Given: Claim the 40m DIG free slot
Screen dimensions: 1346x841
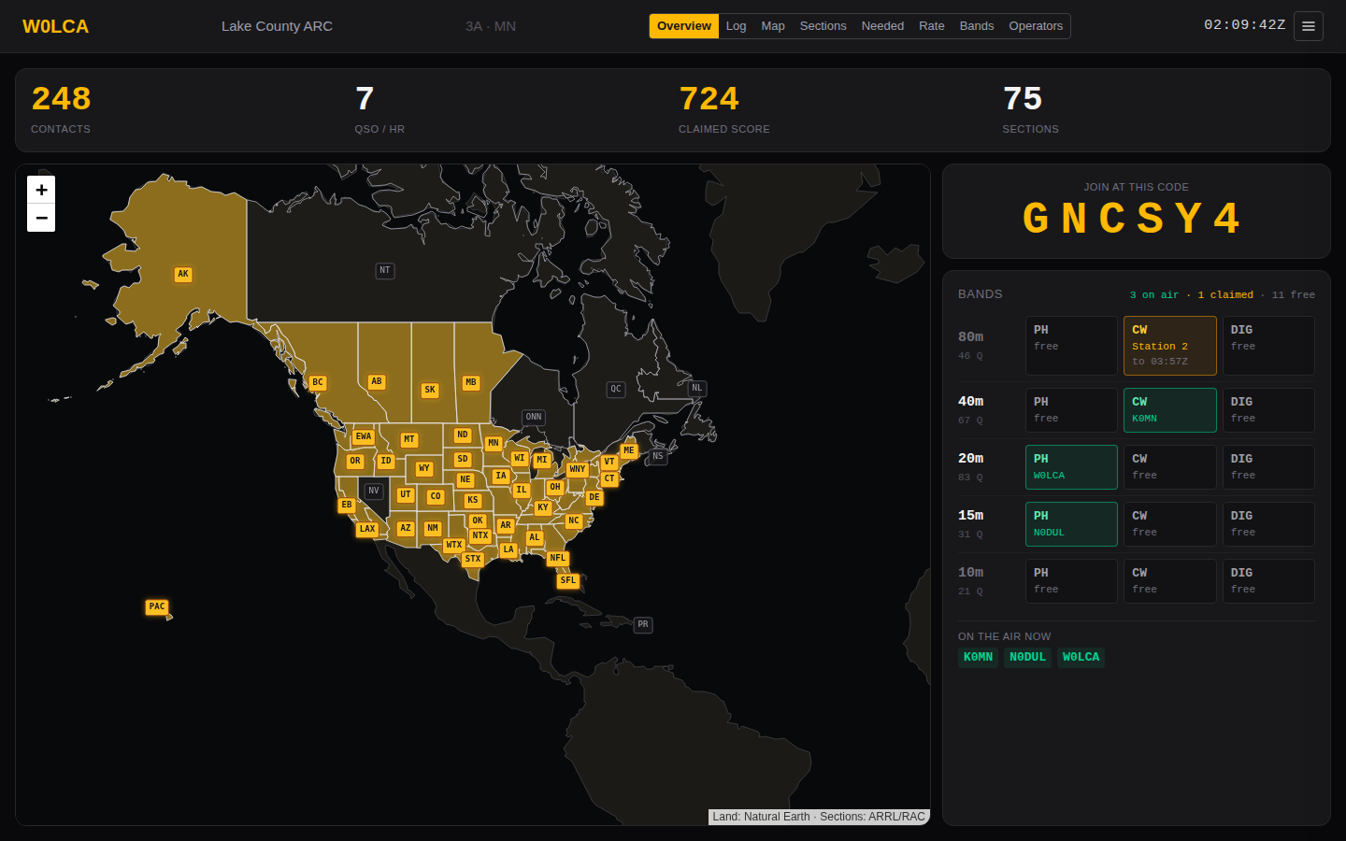Looking at the screenshot, I should pos(1268,410).
